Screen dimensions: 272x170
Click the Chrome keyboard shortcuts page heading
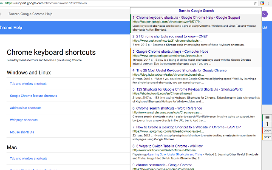point(51,52)
